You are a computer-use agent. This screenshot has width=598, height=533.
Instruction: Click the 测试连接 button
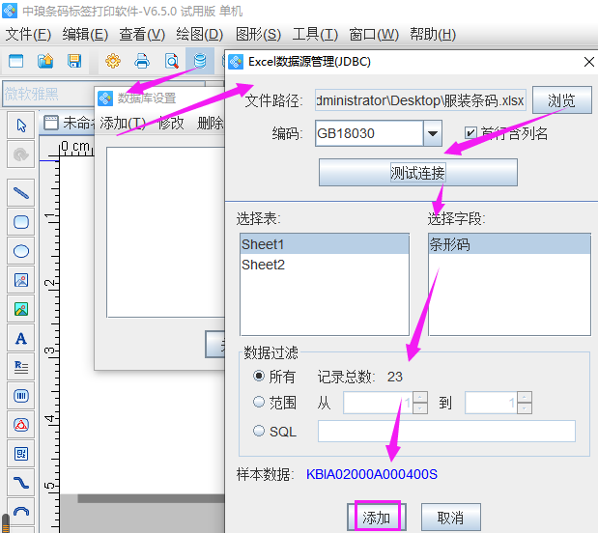pos(418,173)
